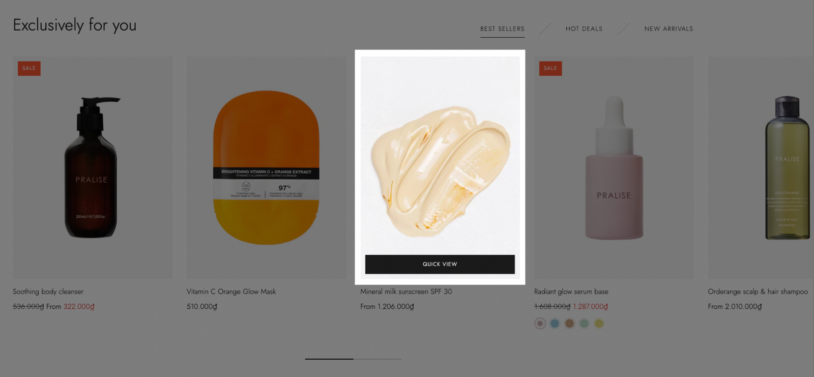This screenshot has height=377, width=814.
Task: Open Orderange scalp & hair shampoo link
Action: tap(758, 292)
